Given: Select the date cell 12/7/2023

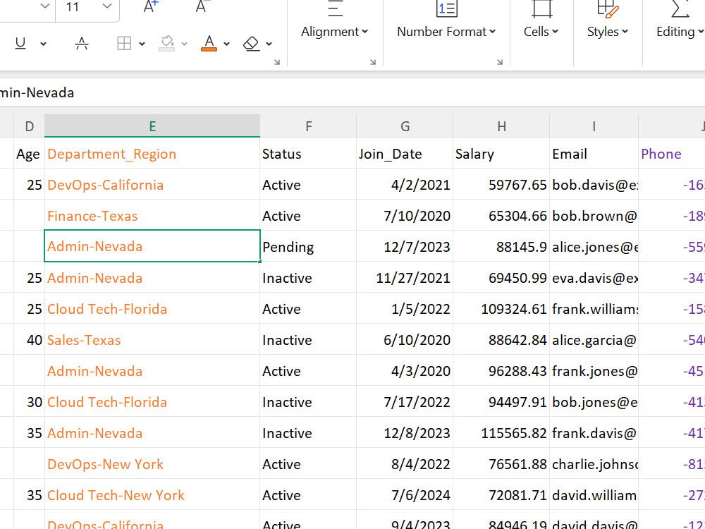Looking at the screenshot, I should (405, 246).
